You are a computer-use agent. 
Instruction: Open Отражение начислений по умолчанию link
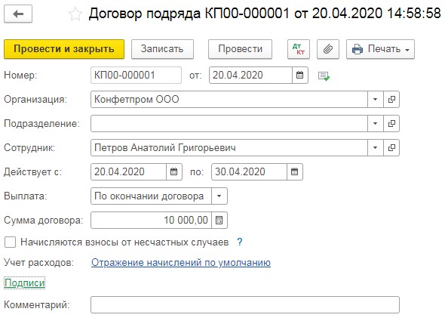point(181,262)
